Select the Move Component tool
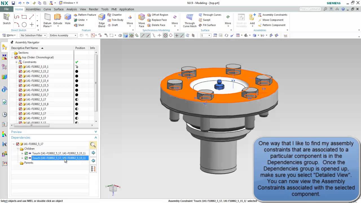361x203 pixels. pos(270,20)
